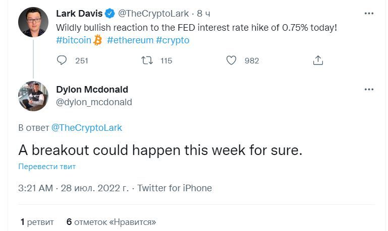Click 'Перевести твит' to translate the tweet

click(47, 167)
